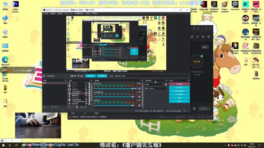
Task: Toggle lock of 斗鱼水印 source
Action: tap(89, 89)
